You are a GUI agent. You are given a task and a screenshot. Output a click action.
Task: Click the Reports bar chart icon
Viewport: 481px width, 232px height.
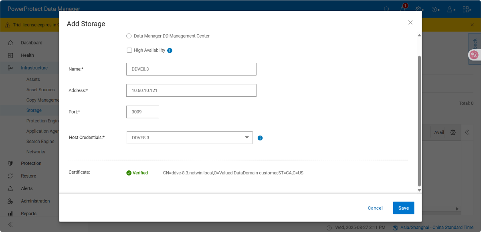click(10, 214)
